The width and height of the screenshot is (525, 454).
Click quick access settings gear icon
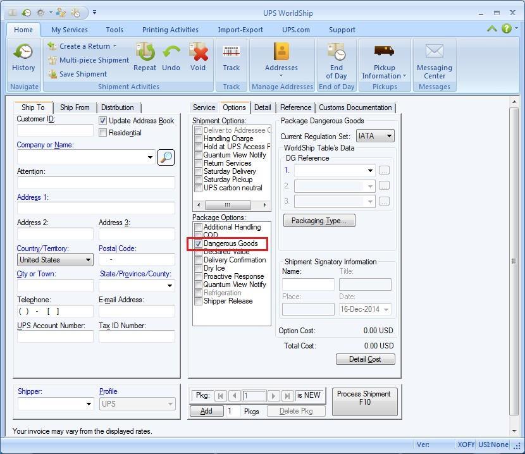click(x=40, y=13)
